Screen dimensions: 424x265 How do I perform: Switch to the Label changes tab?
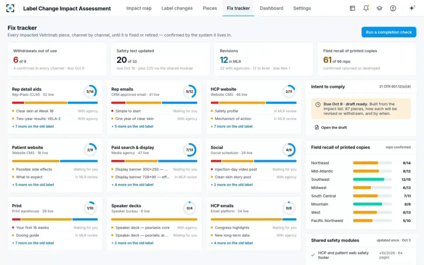coord(177,8)
